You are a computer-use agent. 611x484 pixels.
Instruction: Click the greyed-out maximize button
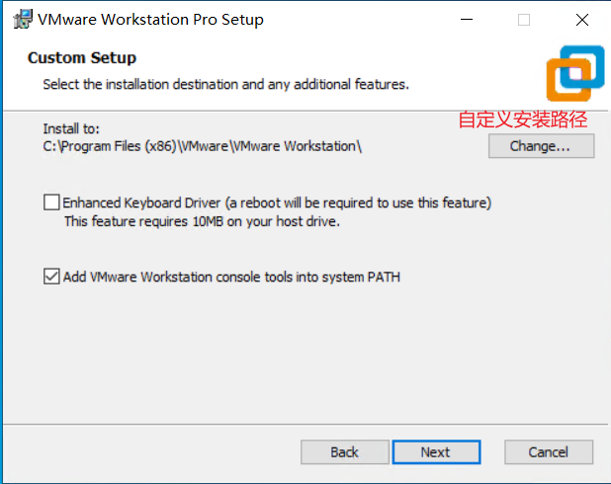[524, 19]
